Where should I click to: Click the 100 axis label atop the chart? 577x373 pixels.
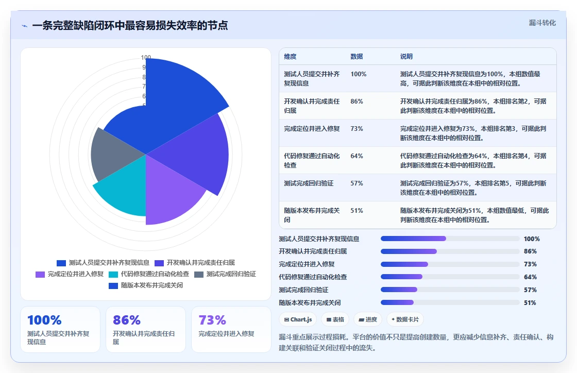[146, 57]
